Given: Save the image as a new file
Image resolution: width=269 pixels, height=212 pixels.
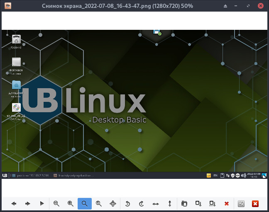Looking at the screenshot, I should click(213, 204).
